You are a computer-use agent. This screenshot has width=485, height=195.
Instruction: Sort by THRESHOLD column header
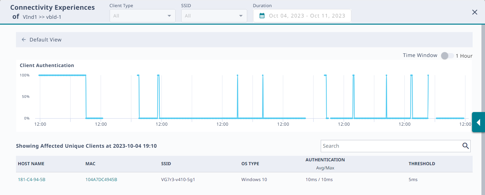422,164
